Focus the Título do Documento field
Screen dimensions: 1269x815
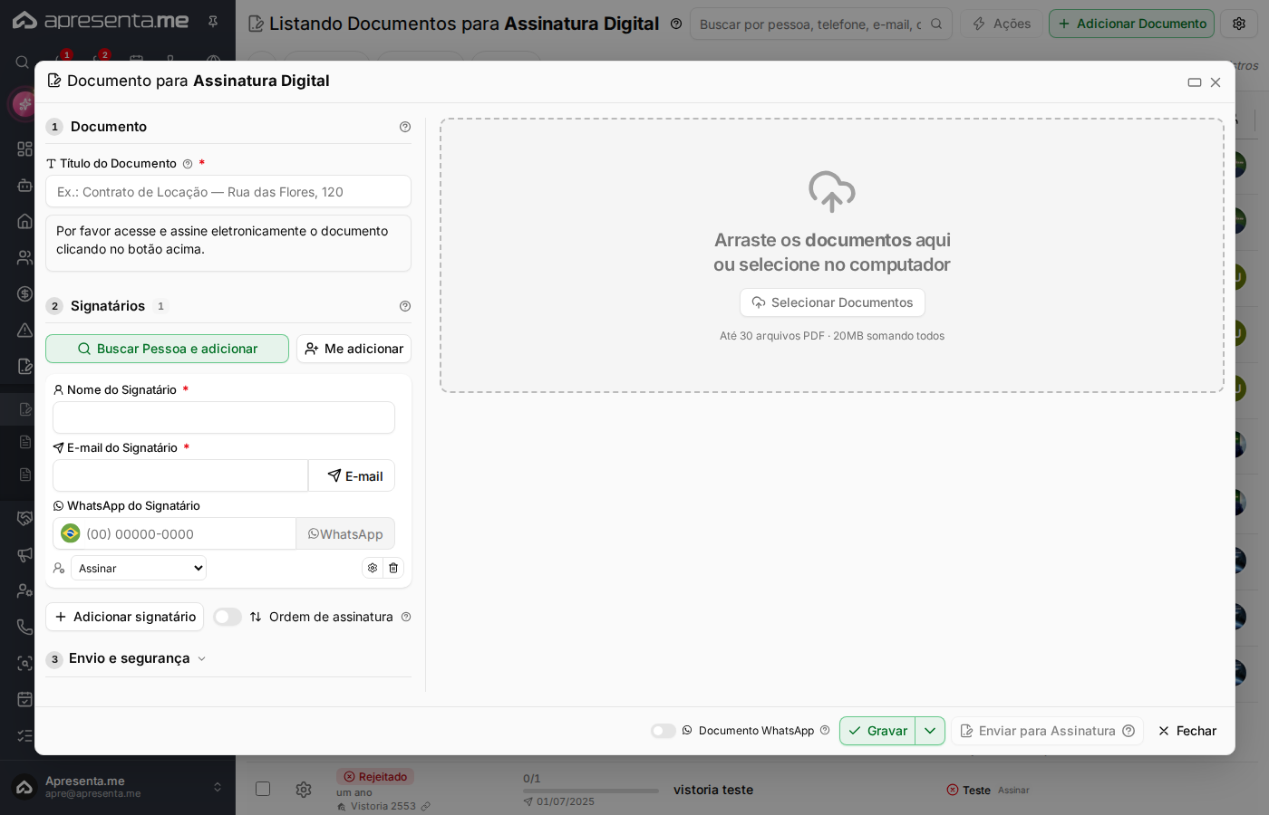coord(228,191)
